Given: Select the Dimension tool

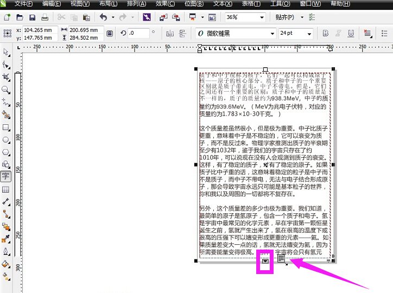Looking at the screenshot, I should point(6,202).
